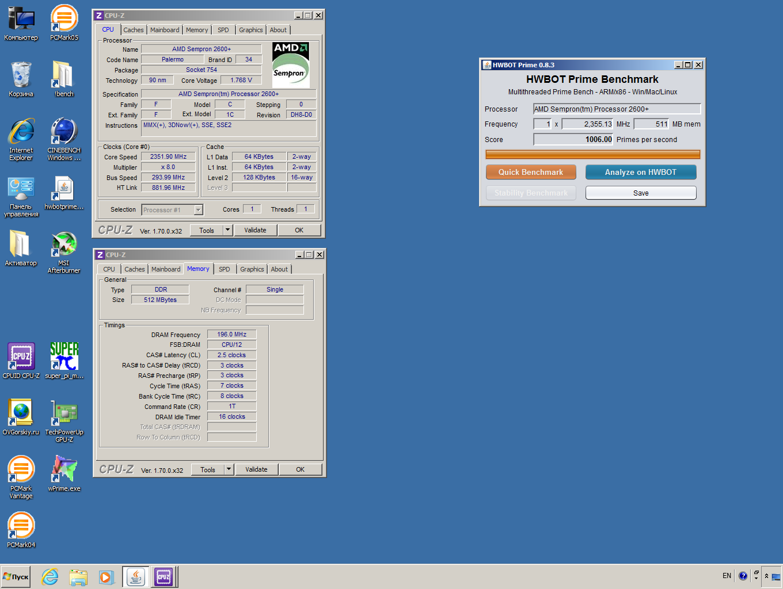Click the 1.768 V Core Voltage value

(x=241, y=80)
